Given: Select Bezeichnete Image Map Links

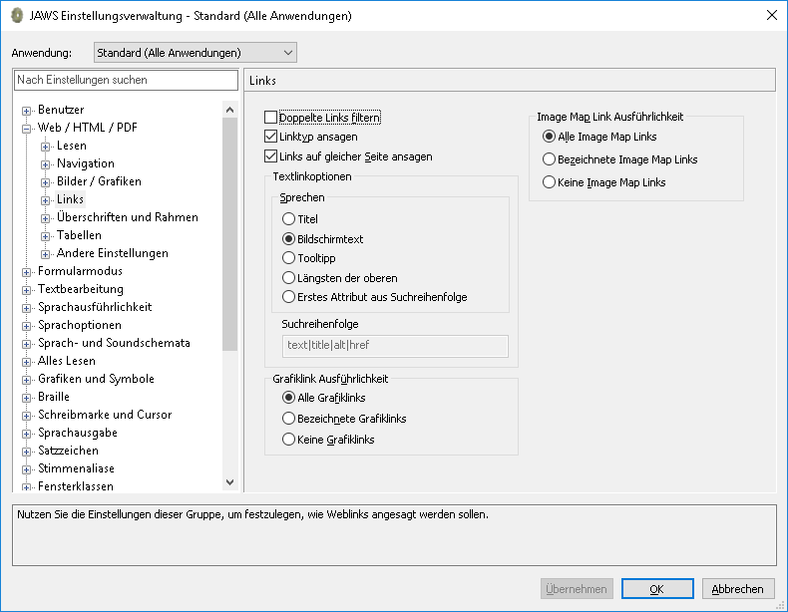Looking at the screenshot, I should tap(549, 159).
